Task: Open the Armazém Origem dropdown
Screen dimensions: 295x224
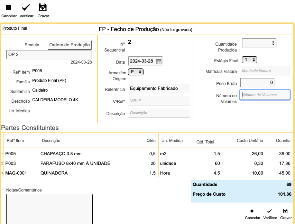Action: pyautogui.click(x=136, y=72)
